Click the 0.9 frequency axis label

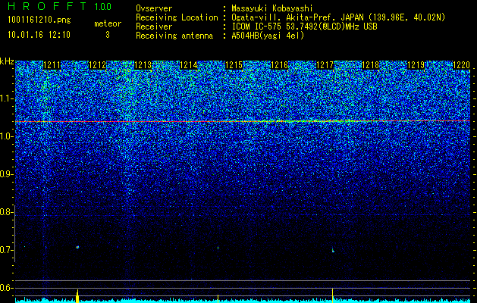coord(6,174)
